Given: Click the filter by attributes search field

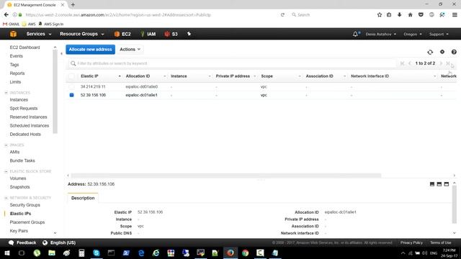Looking at the screenshot, I should (x=232, y=63).
